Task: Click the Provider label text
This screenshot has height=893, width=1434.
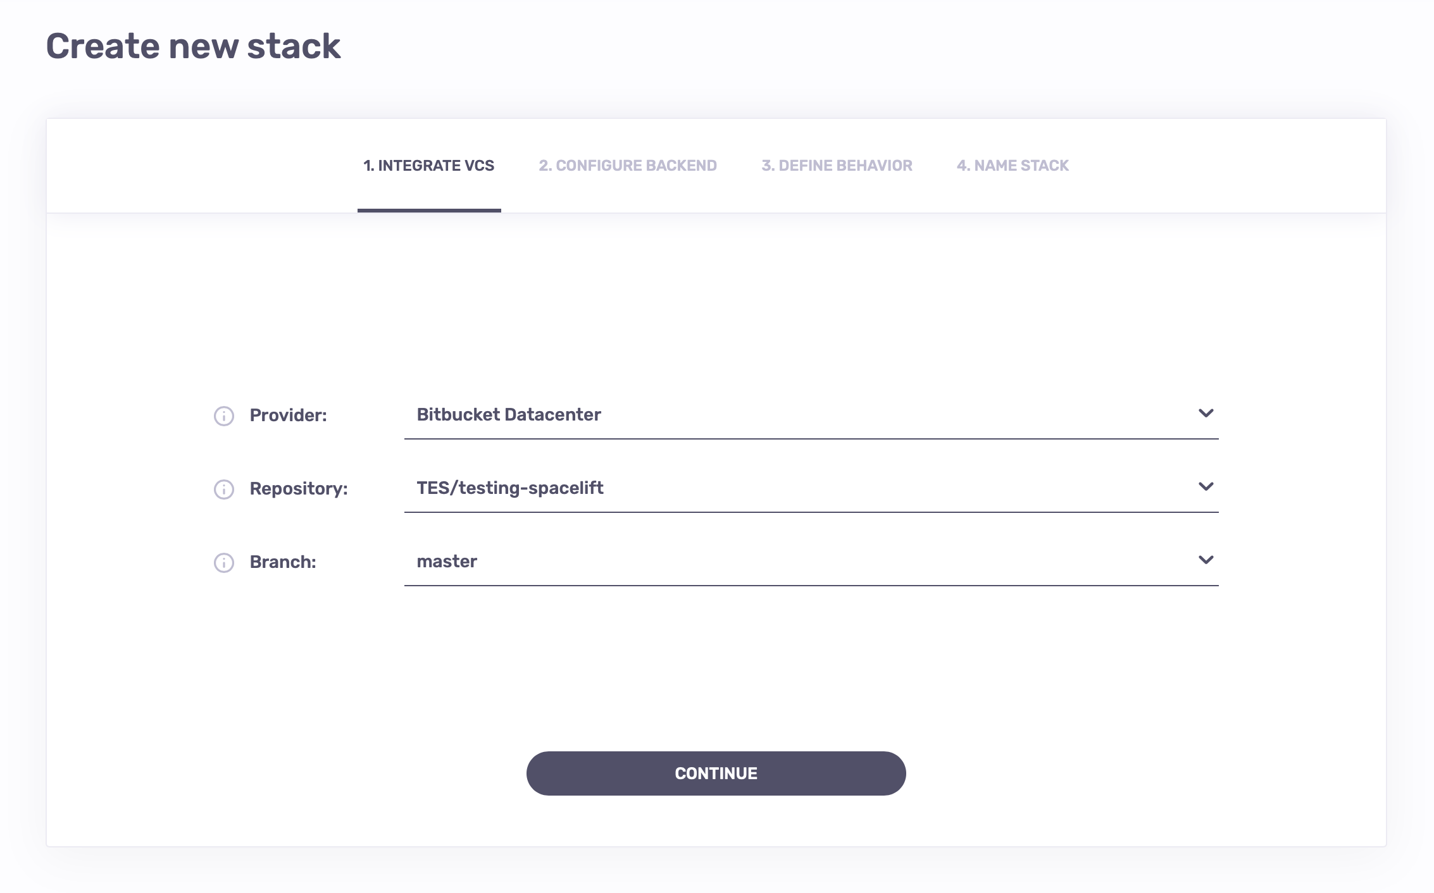Action: 289,416
